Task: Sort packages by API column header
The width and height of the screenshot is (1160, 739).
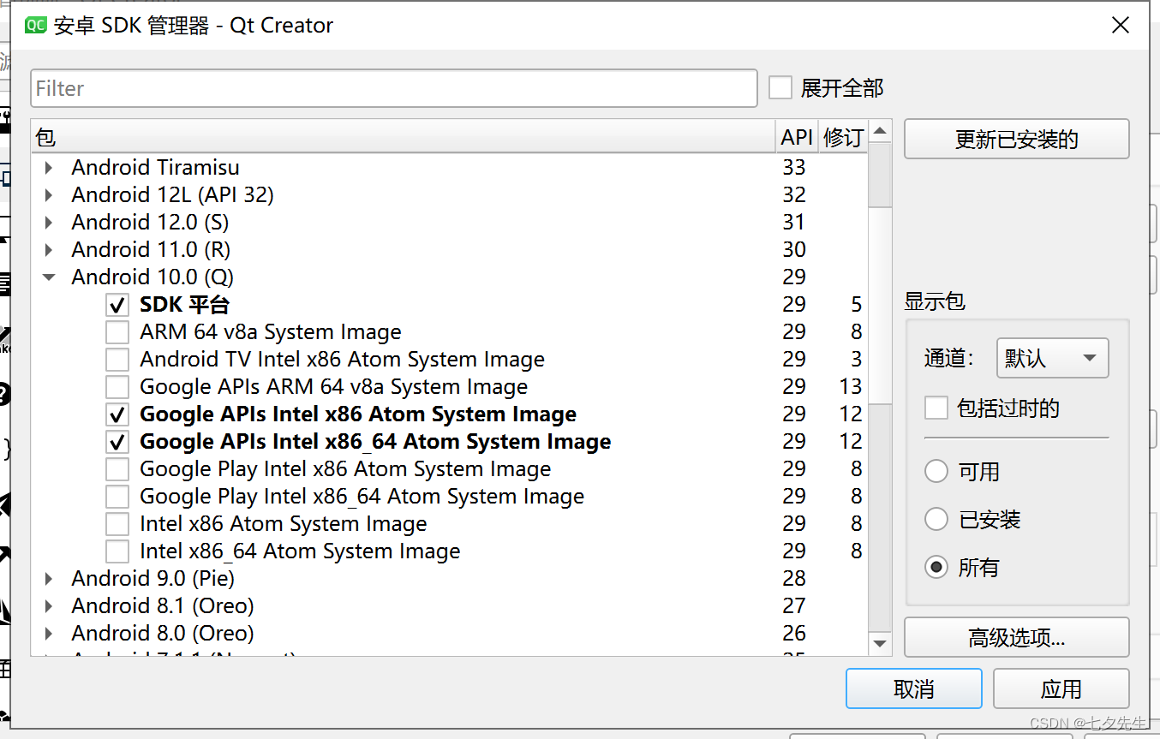Action: (796, 137)
